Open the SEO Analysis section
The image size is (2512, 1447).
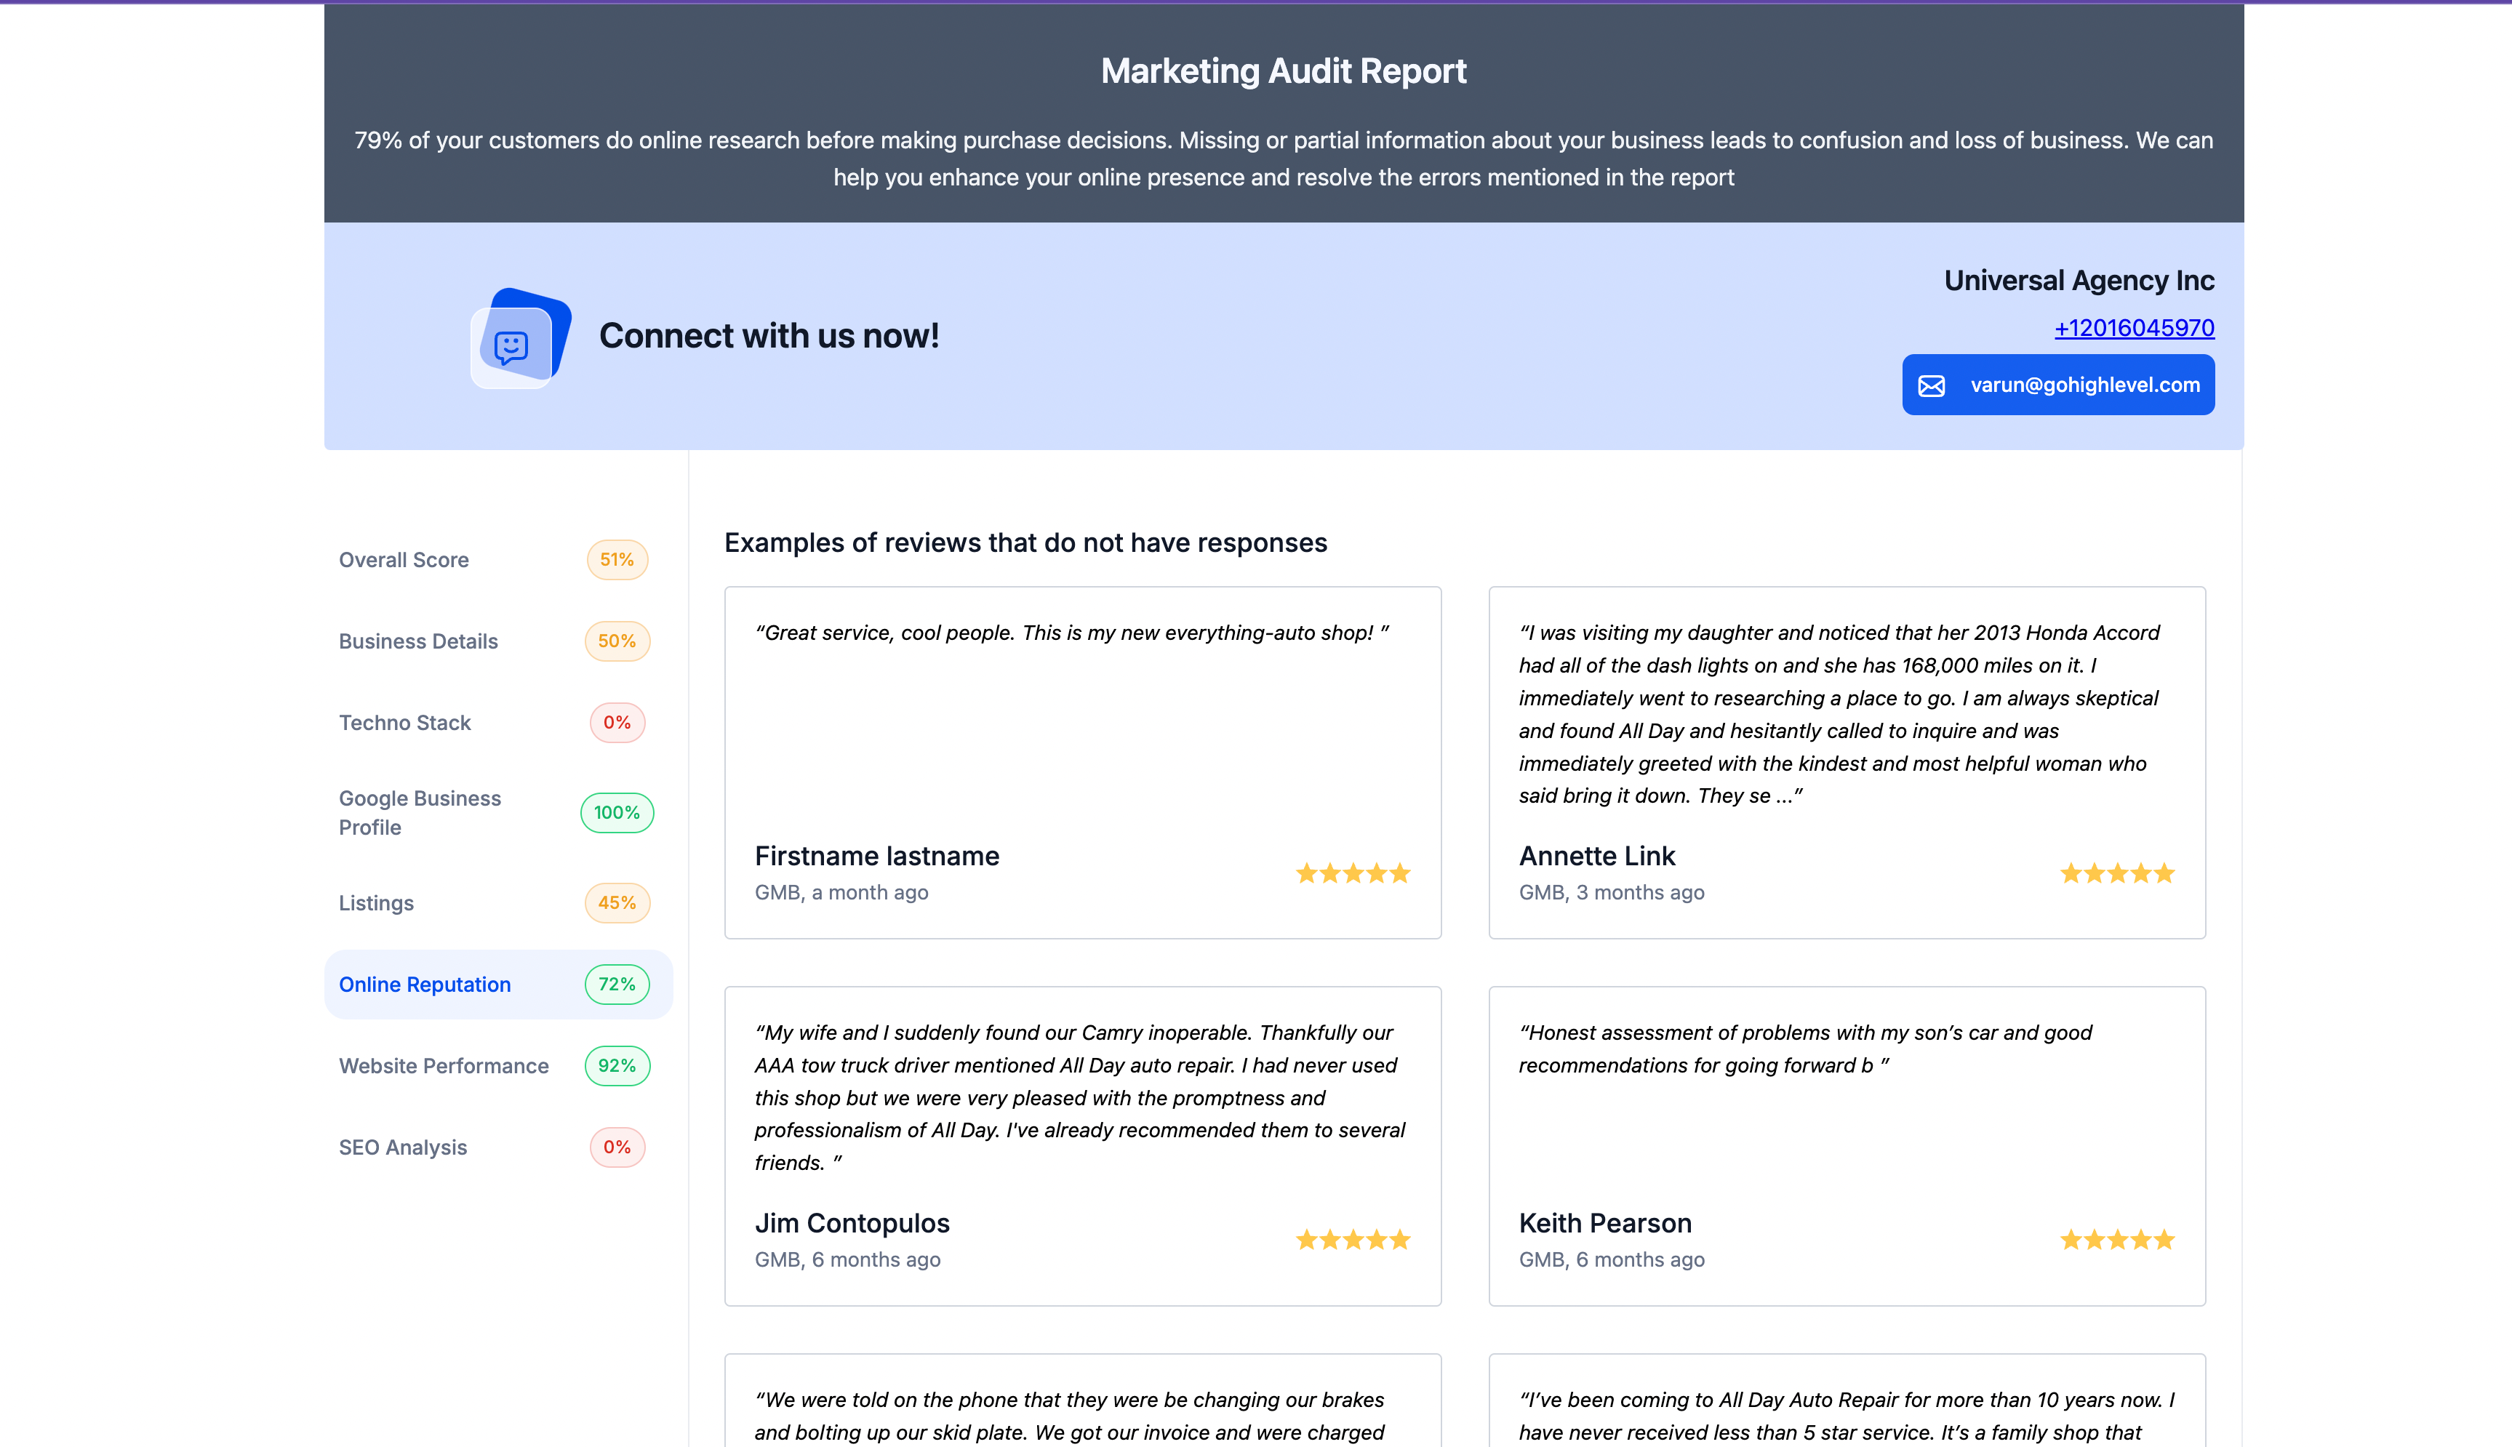[402, 1147]
